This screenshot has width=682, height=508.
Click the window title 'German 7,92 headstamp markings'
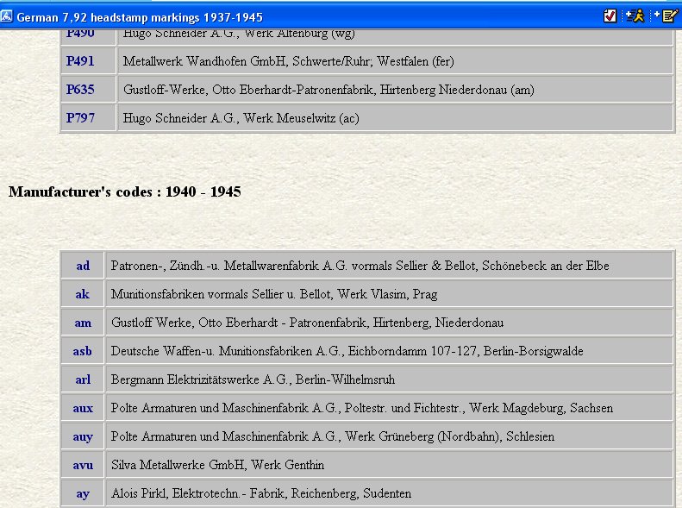140,17
